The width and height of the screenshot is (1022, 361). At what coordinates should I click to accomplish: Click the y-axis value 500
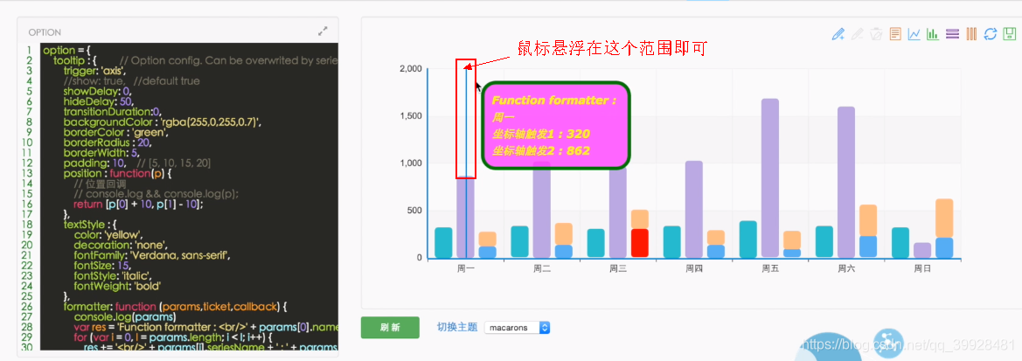415,211
